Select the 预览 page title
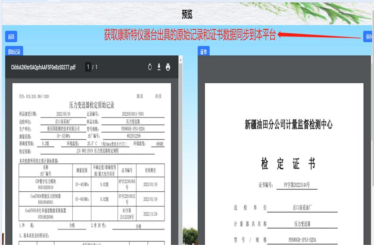Viewport: 374px width, 245px height. pyautogui.click(x=187, y=14)
